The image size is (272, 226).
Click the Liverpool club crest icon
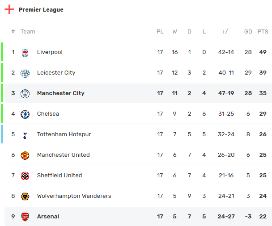tap(25, 52)
